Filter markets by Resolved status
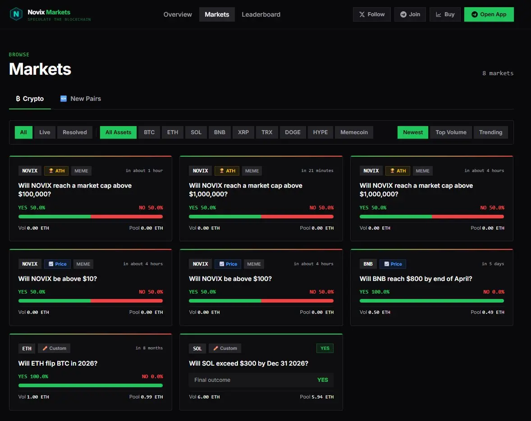This screenshot has height=421, width=531. tap(75, 132)
